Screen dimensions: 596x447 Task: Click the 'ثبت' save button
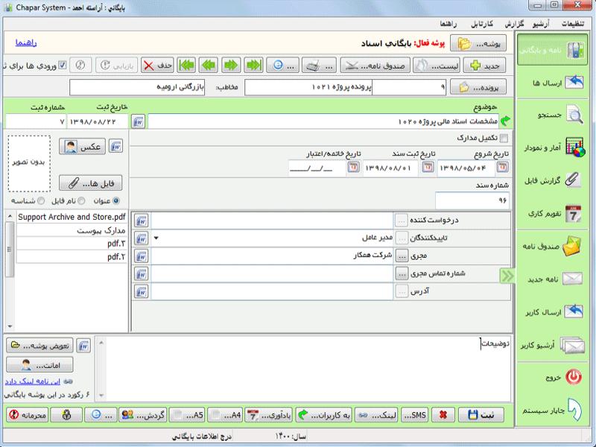point(483,415)
